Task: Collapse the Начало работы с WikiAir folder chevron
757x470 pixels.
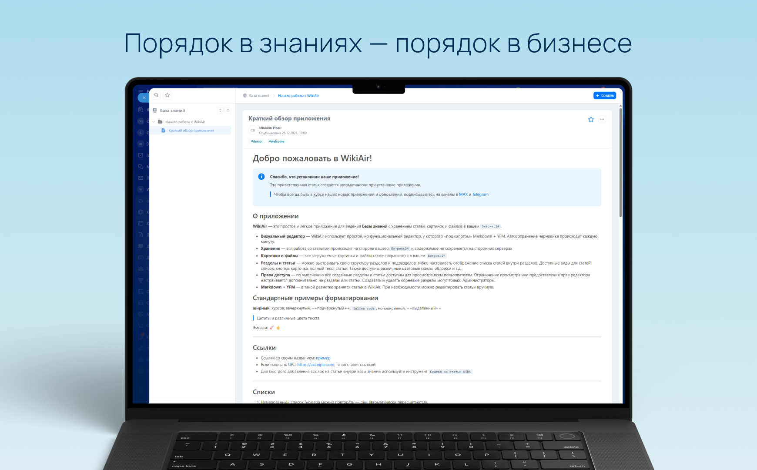Action: point(154,122)
